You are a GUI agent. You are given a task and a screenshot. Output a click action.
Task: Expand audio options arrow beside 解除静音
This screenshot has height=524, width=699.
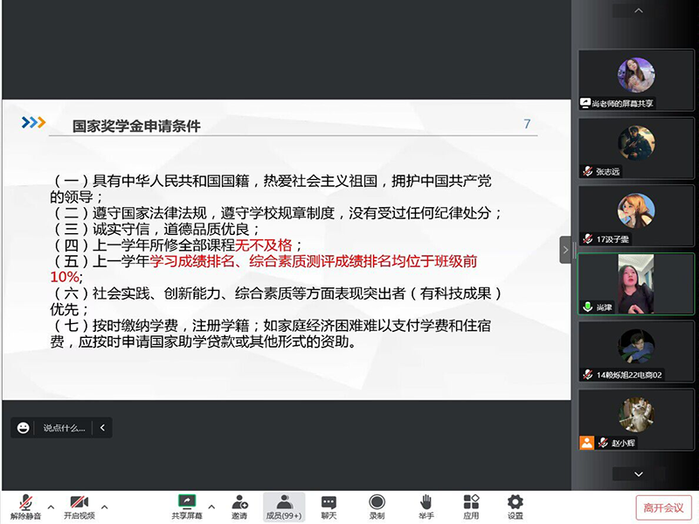(51, 507)
